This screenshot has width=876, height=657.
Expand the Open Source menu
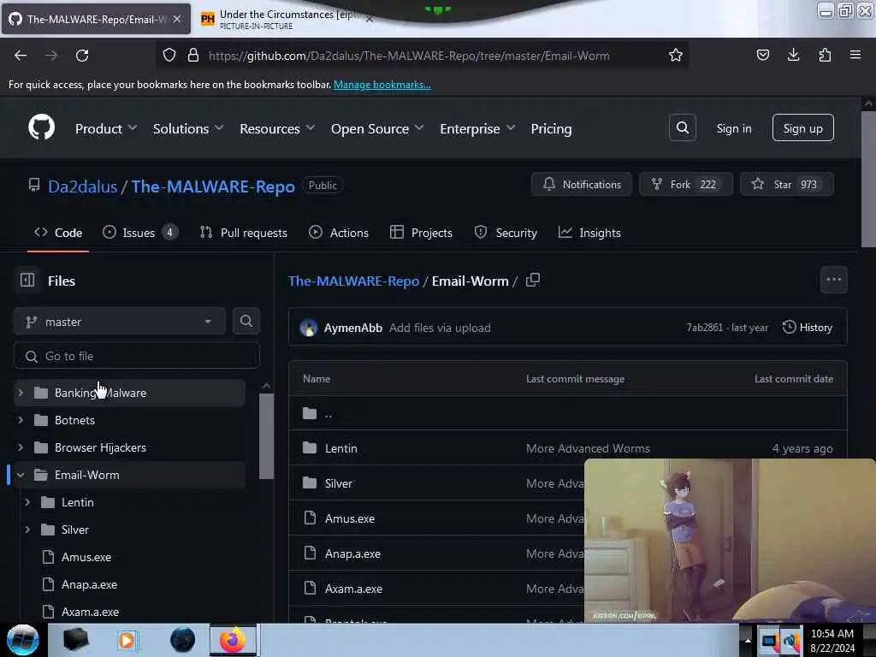point(377,128)
